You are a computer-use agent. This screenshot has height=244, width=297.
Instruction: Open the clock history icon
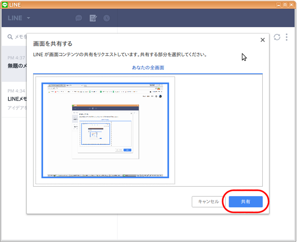tap(106, 18)
